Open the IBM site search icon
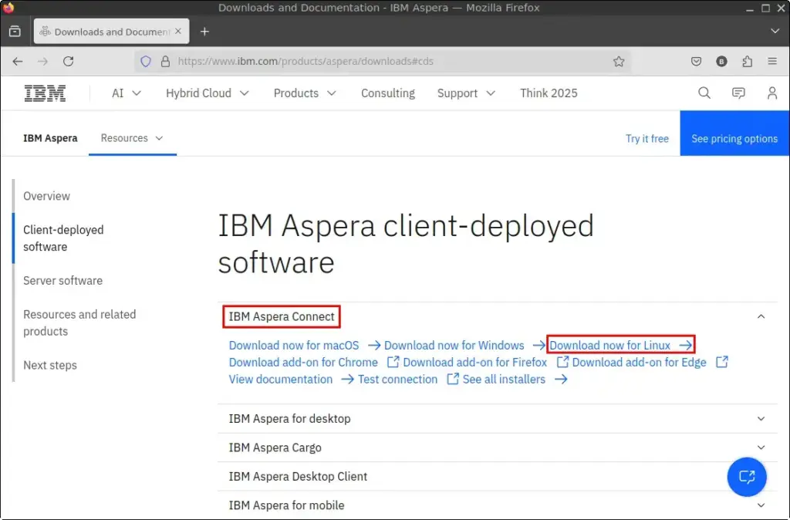Image resolution: width=790 pixels, height=520 pixels. 704,93
